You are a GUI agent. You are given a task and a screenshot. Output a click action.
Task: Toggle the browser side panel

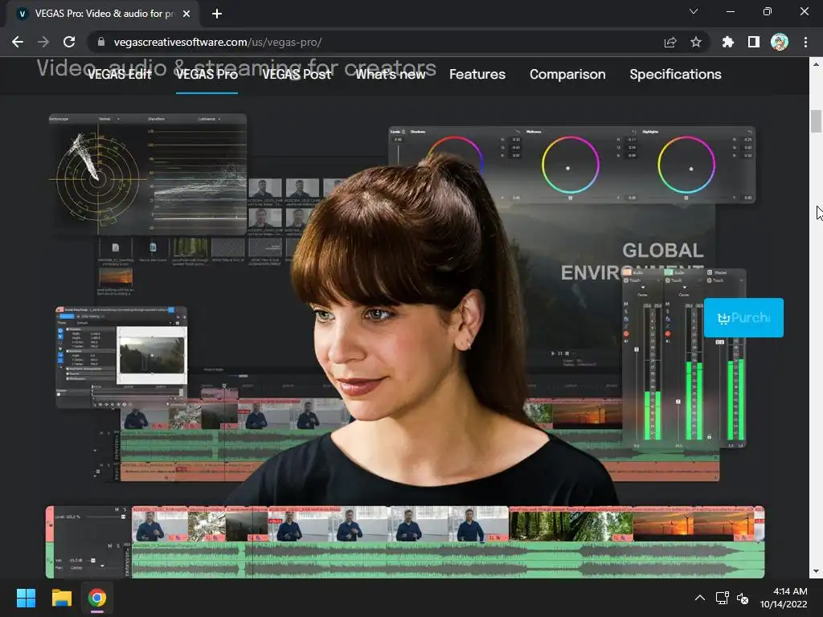pos(754,42)
